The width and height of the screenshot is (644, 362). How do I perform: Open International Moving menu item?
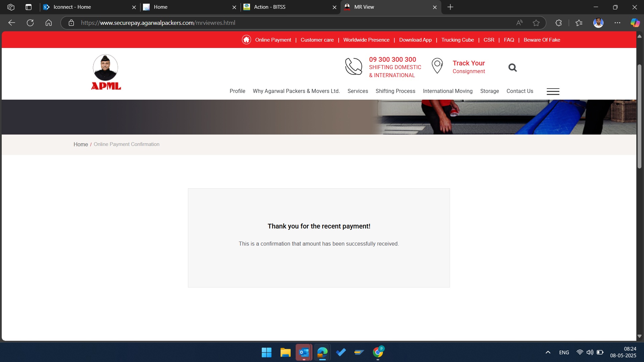coord(448,91)
